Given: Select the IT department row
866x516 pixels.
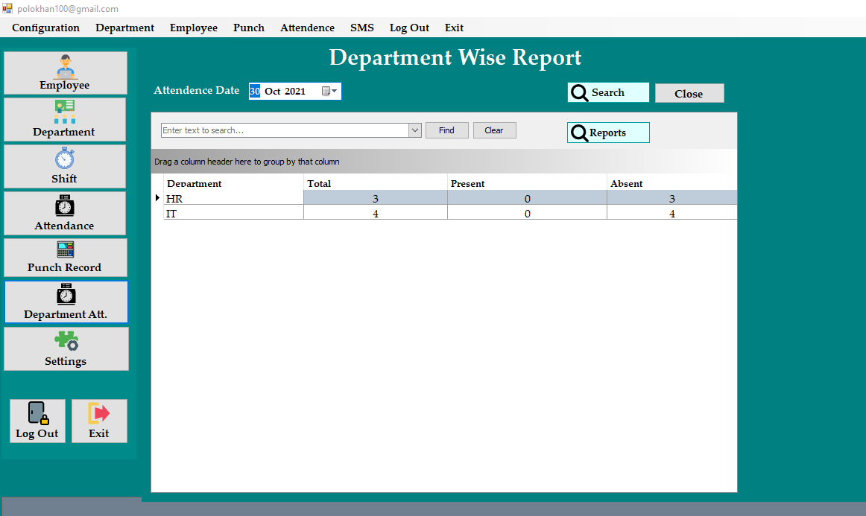Looking at the screenshot, I should (x=224, y=214).
